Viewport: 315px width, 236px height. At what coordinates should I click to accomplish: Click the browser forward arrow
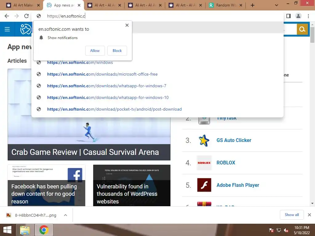point(17,16)
